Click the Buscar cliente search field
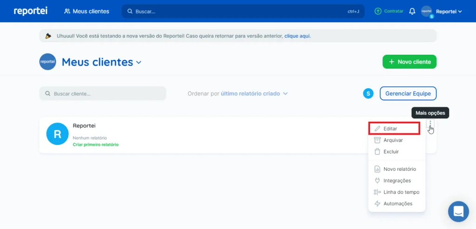 point(103,93)
